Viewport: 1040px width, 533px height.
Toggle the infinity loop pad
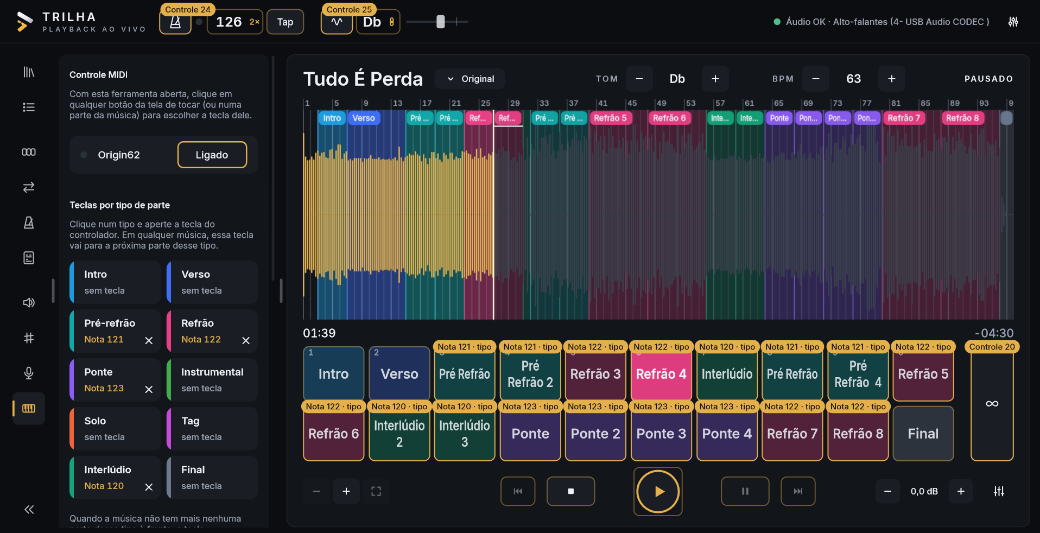click(992, 404)
